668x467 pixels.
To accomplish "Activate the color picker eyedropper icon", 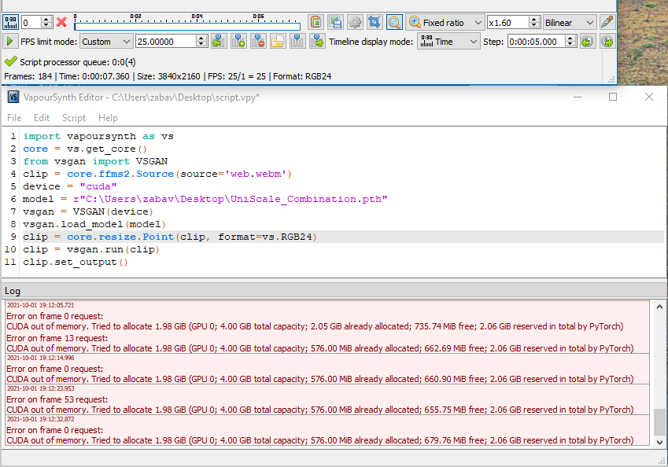I will (607, 22).
